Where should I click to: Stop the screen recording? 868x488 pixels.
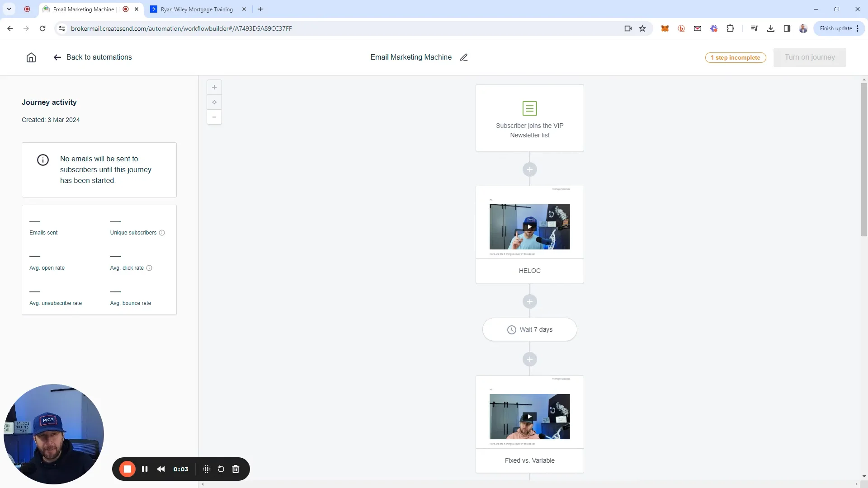pos(127,469)
